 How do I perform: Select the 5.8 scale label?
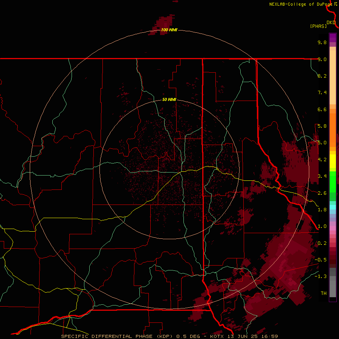(322, 126)
